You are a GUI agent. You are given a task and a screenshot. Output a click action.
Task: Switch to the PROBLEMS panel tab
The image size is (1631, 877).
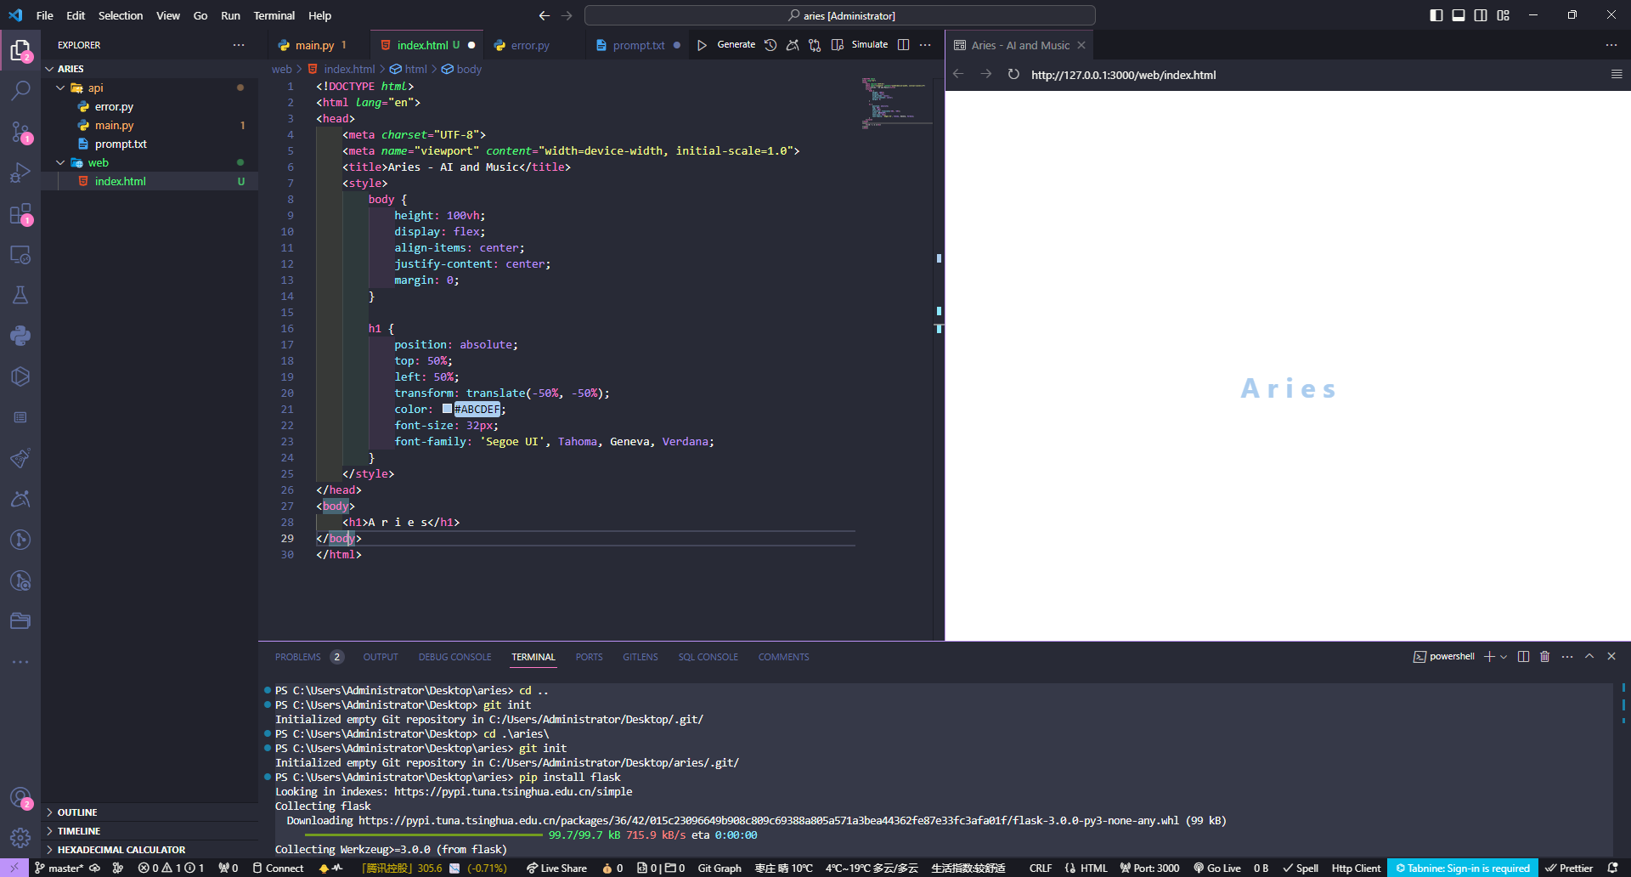pos(309,657)
